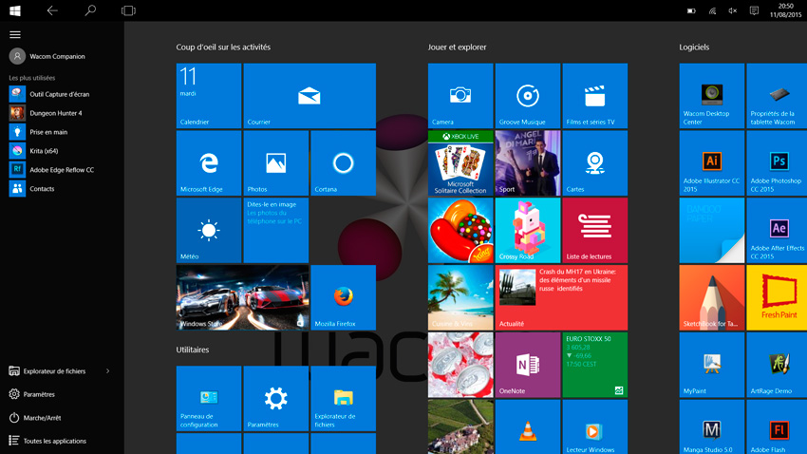The image size is (807, 454).
Task: Open the Cartes maps tile
Action: [x=595, y=163]
